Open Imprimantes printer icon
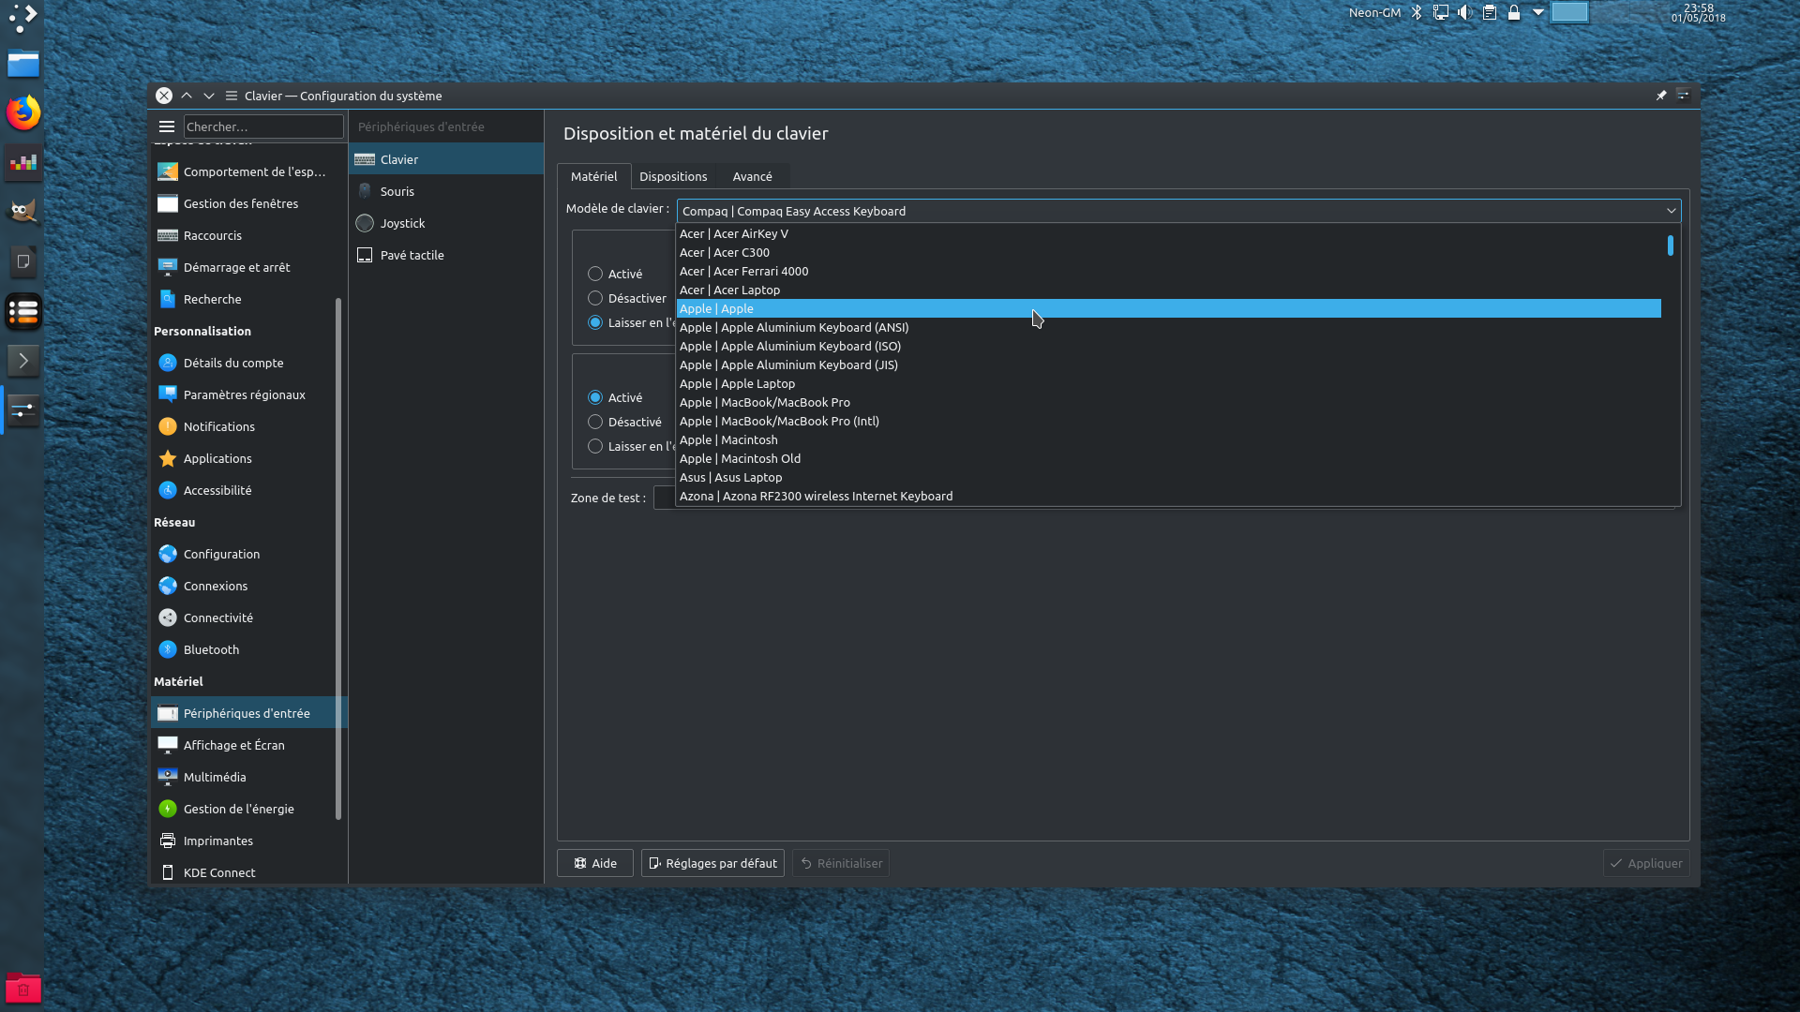The image size is (1800, 1012). click(168, 841)
